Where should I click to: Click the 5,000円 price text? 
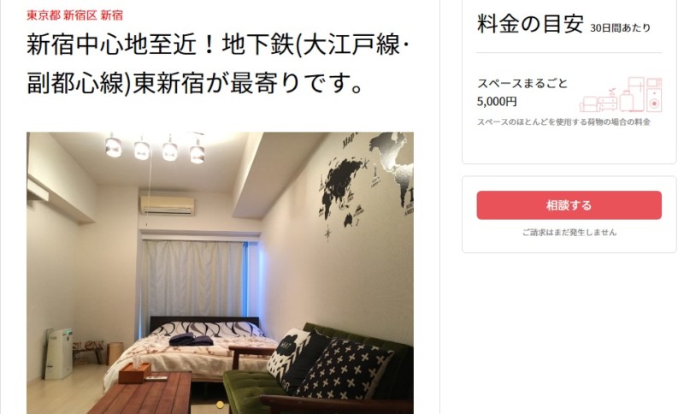click(497, 102)
